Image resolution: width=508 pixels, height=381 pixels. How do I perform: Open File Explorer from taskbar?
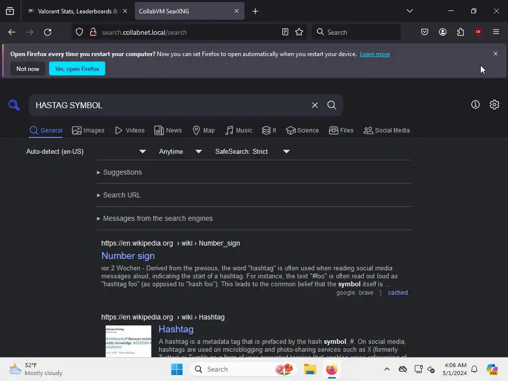pos(310,369)
